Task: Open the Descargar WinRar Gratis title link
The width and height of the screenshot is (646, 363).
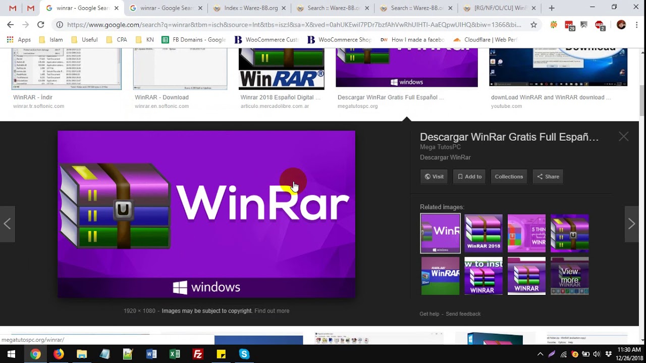Action: click(x=509, y=137)
